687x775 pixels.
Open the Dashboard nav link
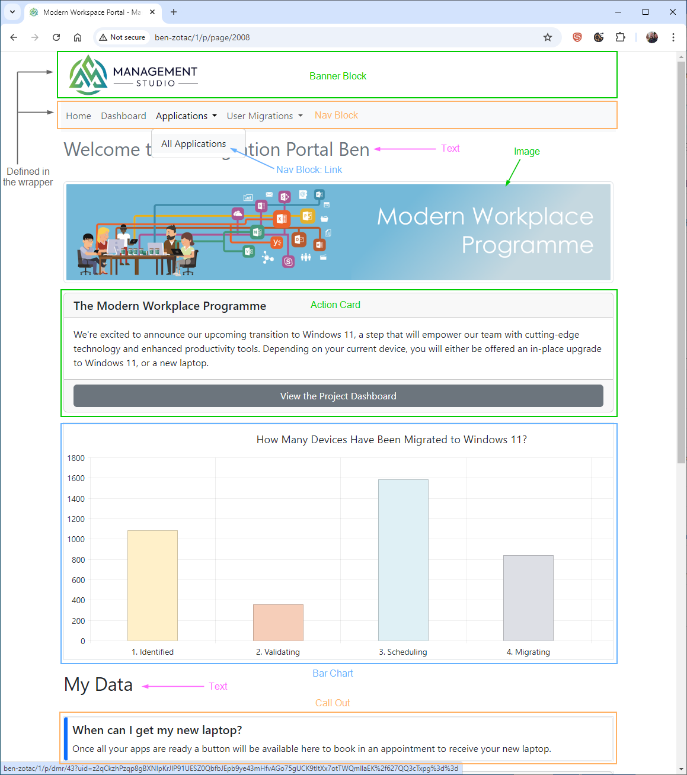click(x=123, y=116)
